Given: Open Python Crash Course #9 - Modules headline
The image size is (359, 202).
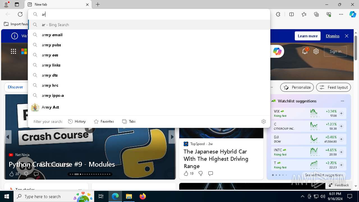Looking at the screenshot, I should click(62, 164).
